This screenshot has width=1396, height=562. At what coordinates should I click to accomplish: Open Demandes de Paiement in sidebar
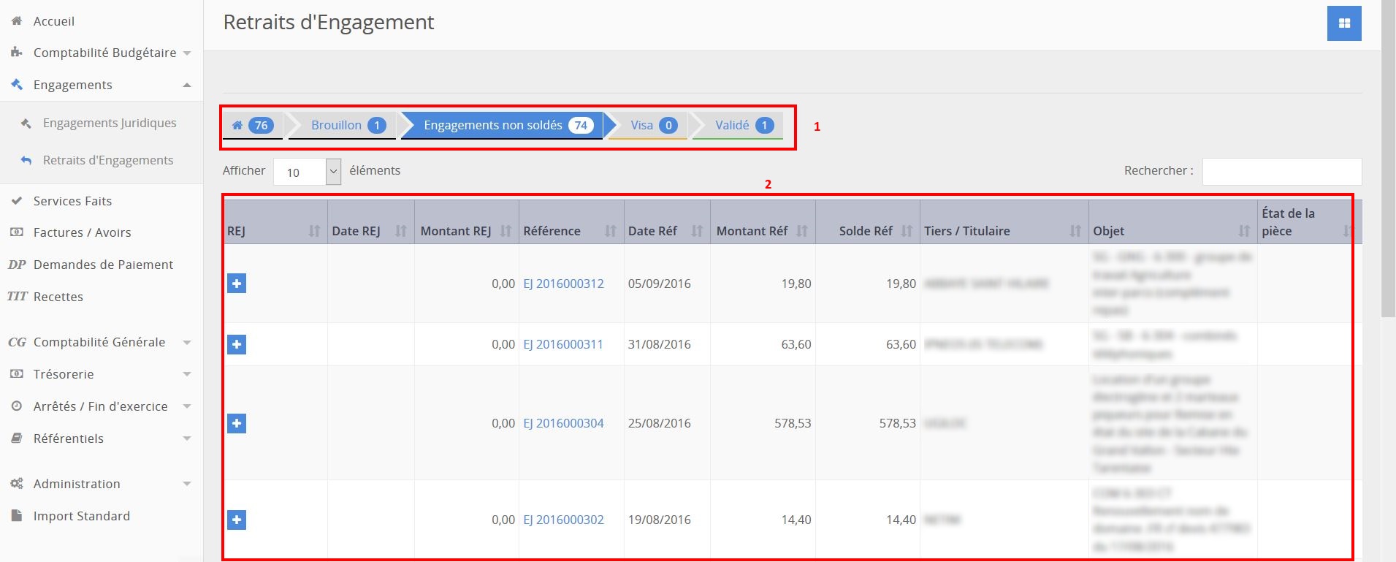pyautogui.click(x=103, y=265)
